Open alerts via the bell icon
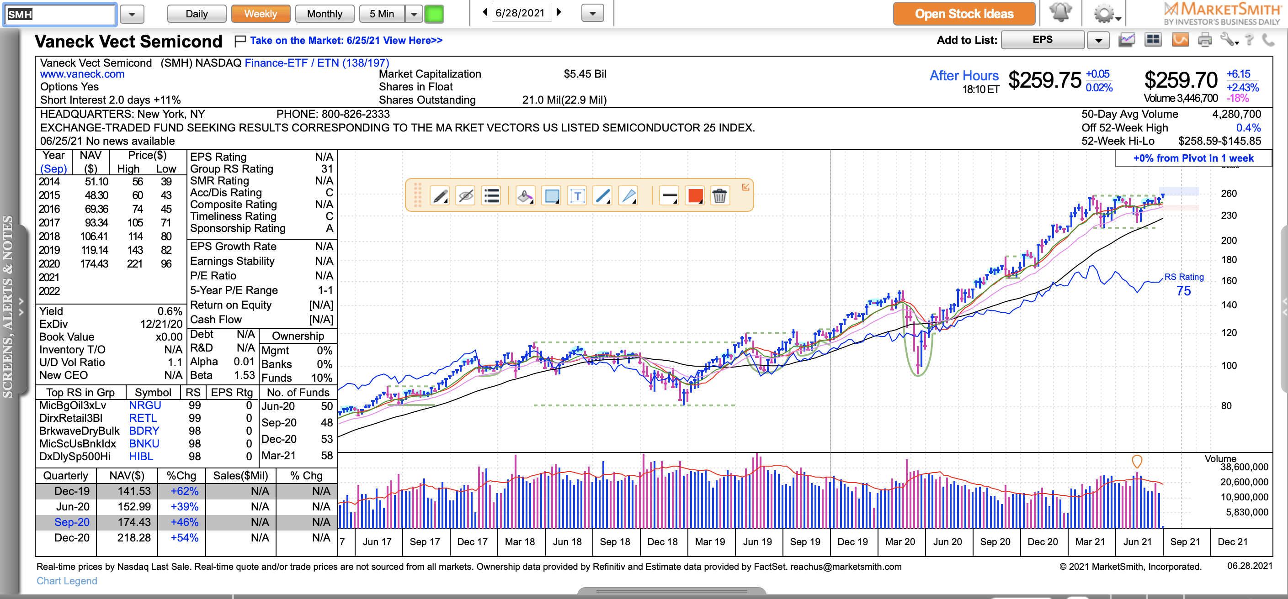 (1061, 14)
